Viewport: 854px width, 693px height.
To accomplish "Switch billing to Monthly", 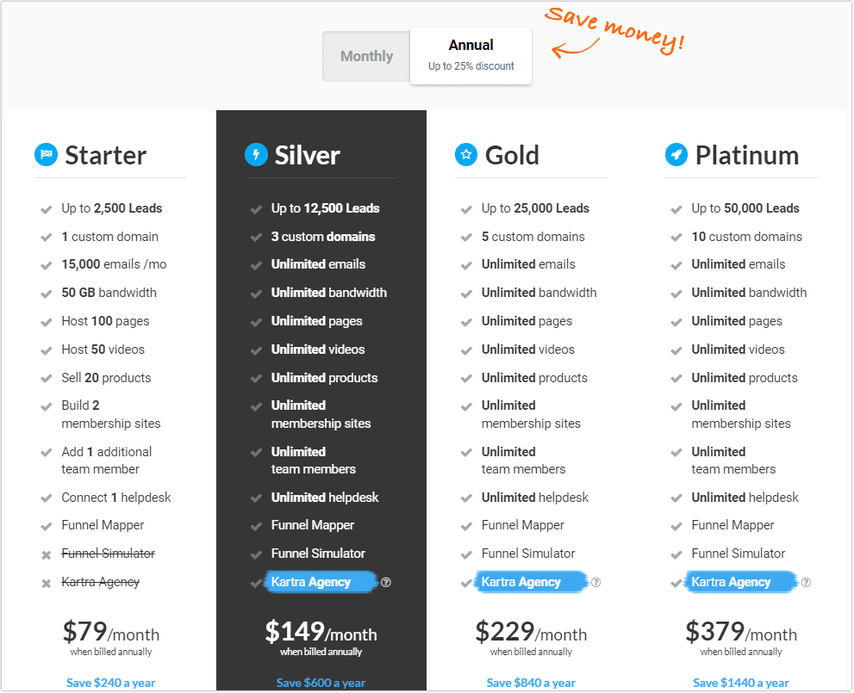I will [x=366, y=56].
